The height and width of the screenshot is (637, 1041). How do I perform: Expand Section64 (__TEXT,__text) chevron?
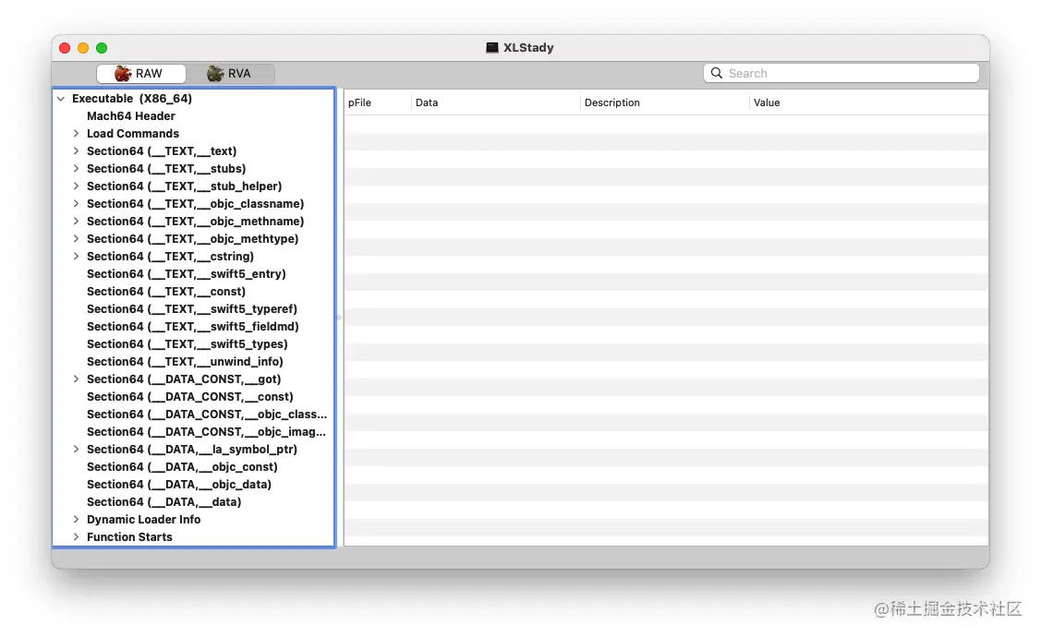[x=76, y=151]
